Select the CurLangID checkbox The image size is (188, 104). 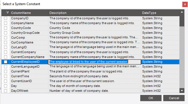5,47
